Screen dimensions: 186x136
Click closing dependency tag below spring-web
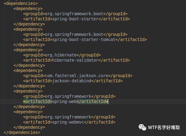click(29, 107)
